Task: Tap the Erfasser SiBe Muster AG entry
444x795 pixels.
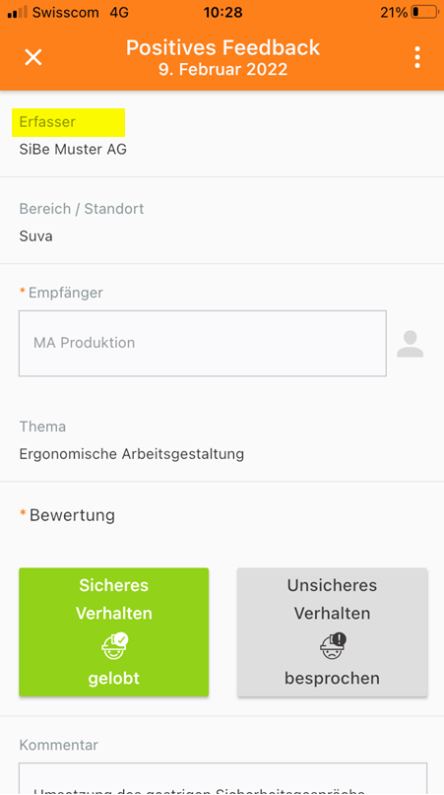Action: pyautogui.click(x=222, y=136)
